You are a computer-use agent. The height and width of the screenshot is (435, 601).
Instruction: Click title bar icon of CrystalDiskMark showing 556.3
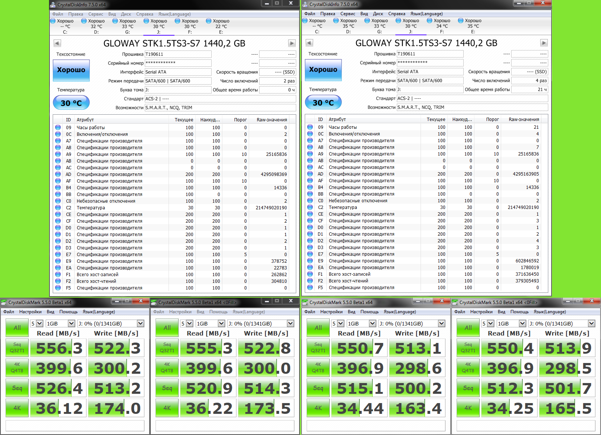click(x=4, y=302)
